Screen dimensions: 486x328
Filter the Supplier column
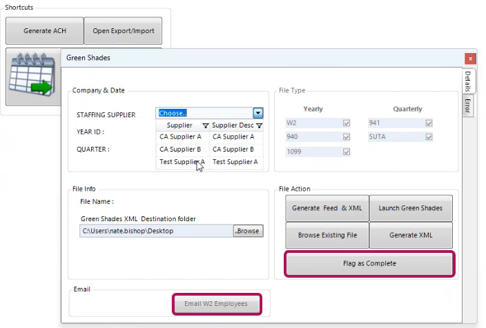[x=205, y=125]
